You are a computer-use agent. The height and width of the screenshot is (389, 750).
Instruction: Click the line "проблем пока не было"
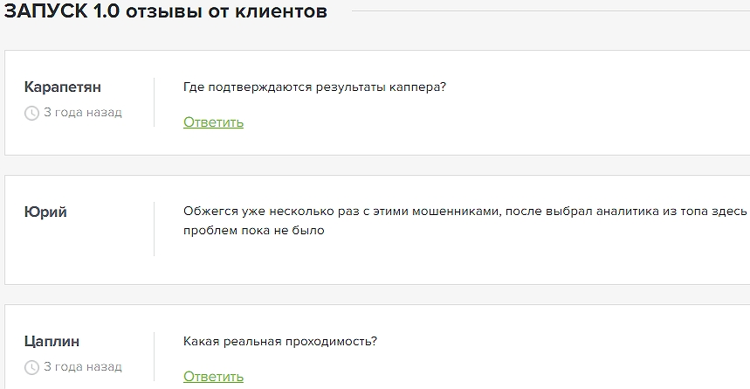coord(253,231)
